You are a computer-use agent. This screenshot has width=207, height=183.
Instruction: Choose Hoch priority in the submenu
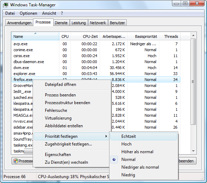(144, 144)
